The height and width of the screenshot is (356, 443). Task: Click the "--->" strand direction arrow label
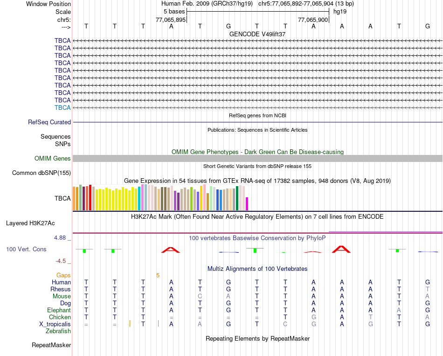pyautogui.click(x=66, y=27)
